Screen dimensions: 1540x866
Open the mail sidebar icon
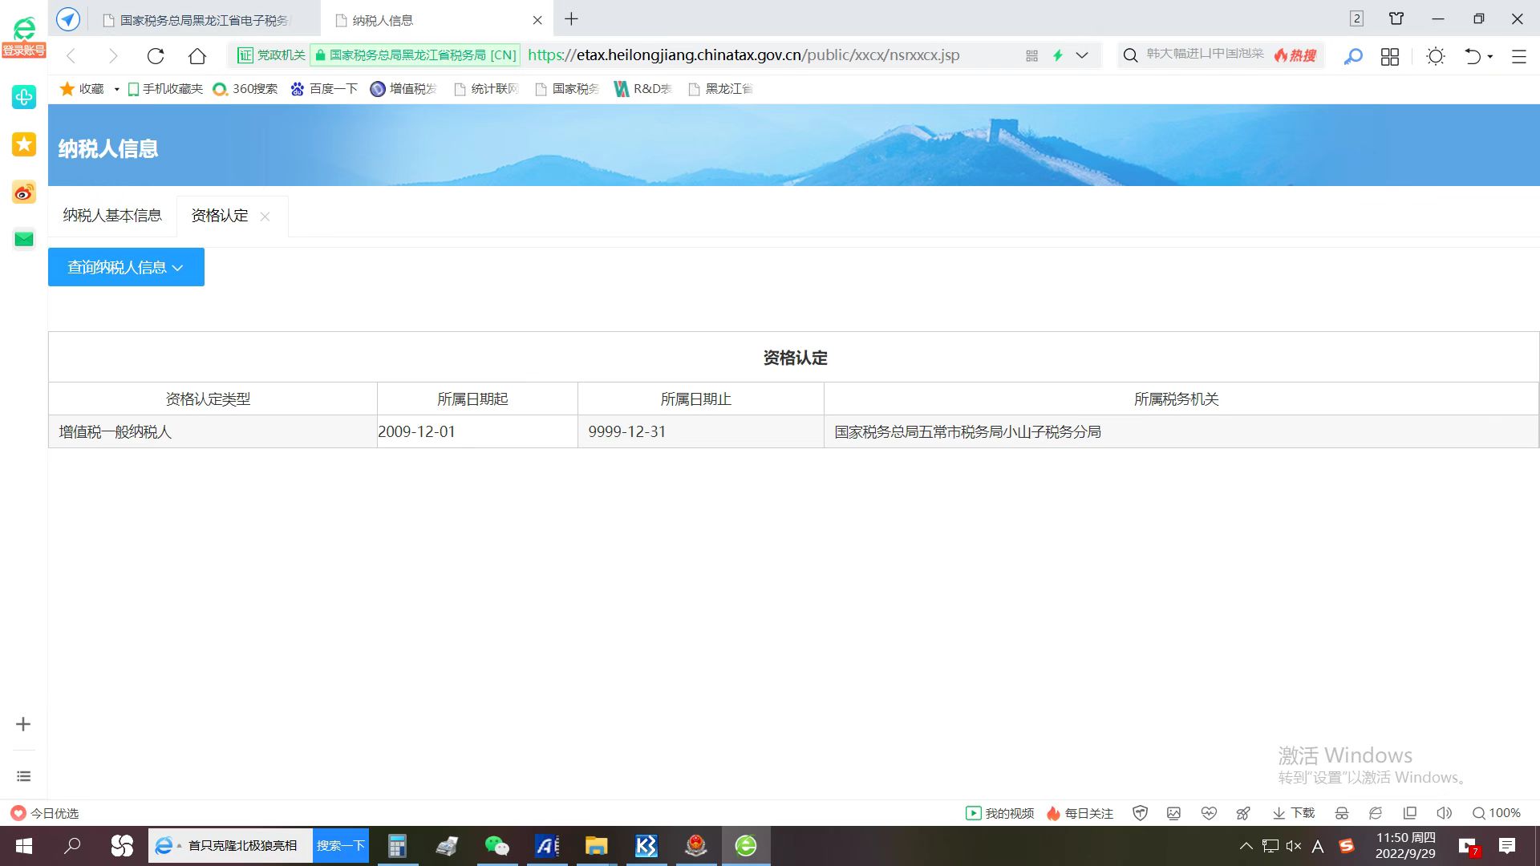click(x=24, y=239)
